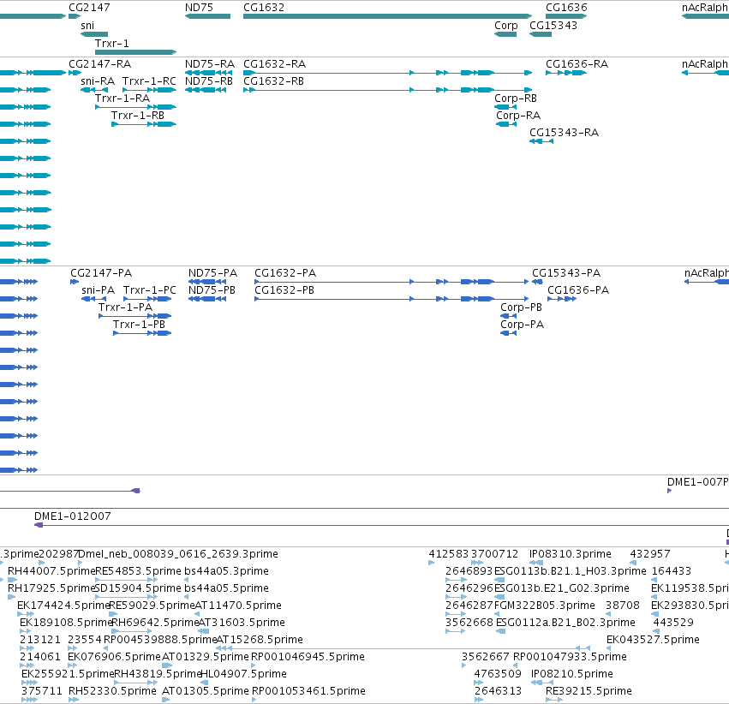Select the CG2147-PA protein label

click(101, 272)
